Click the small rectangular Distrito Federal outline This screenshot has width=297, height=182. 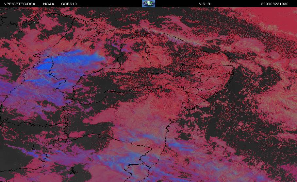pos(40,147)
